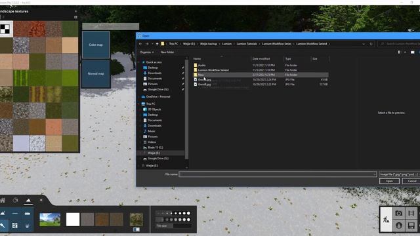Expand Quick access in the navigation pane
The height and width of the screenshot is (236, 420).
pyautogui.click(x=138, y=62)
